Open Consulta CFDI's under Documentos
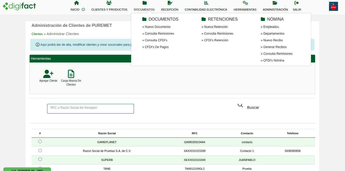The image size is (345, 171). pos(155,40)
